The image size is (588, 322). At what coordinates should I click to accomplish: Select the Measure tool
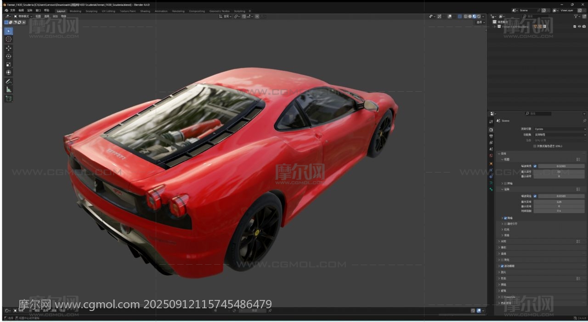pyautogui.click(x=9, y=89)
